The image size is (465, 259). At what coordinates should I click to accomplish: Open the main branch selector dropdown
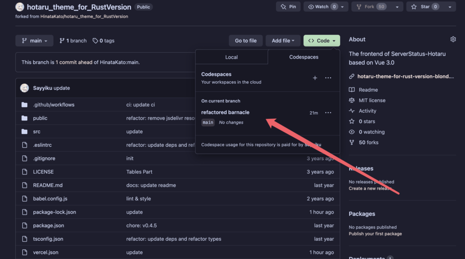pos(35,40)
